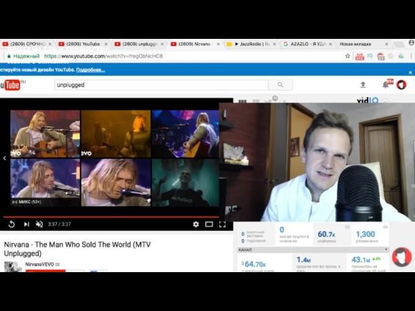Skip to the next video

click(x=27, y=224)
